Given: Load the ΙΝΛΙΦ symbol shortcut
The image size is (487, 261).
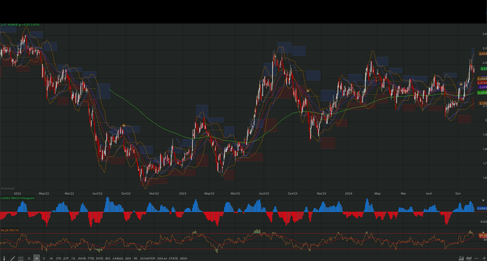Looking at the screenshot, I should click(82, 258).
